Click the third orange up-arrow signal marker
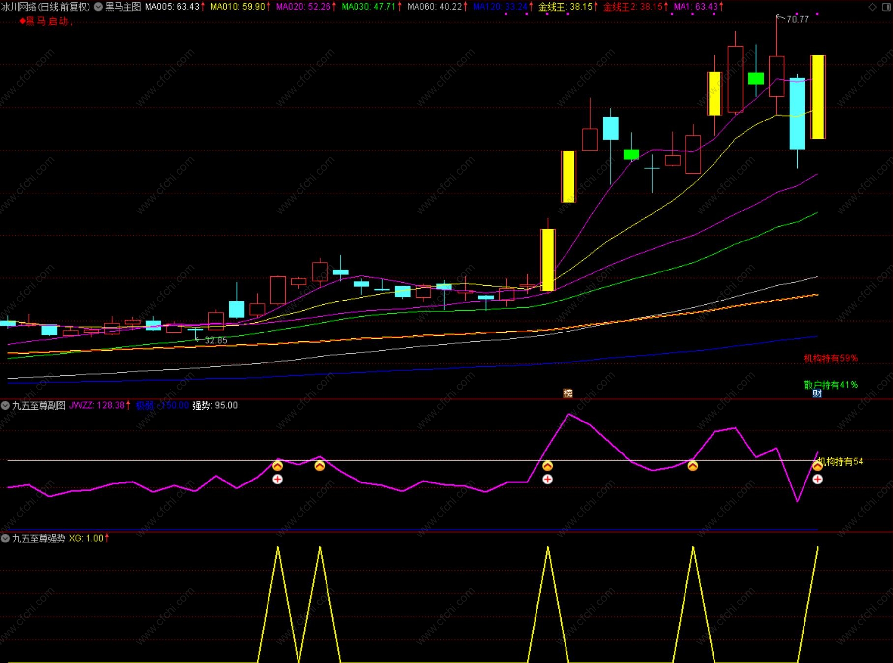 tap(547, 466)
